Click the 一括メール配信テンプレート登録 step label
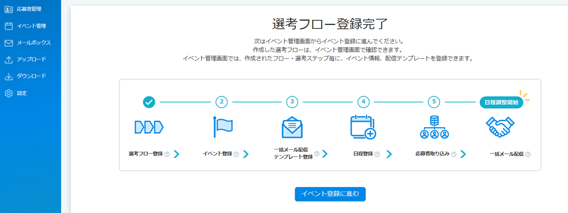Viewport: 568px width, 213px height. 293,153
